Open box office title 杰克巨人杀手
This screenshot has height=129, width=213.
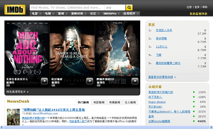[x=164, y=30]
